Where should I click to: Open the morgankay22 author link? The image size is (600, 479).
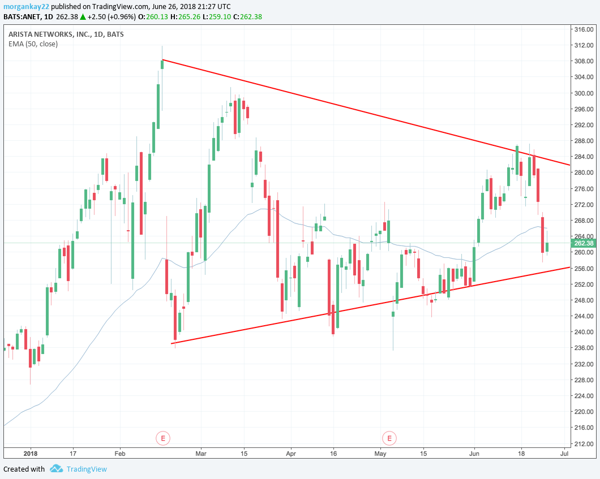[27, 6]
